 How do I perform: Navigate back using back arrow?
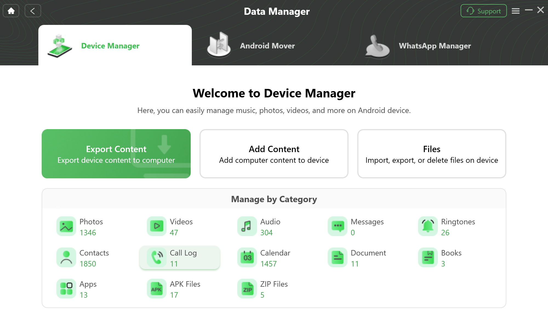pyautogui.click(x=33, y=10)
